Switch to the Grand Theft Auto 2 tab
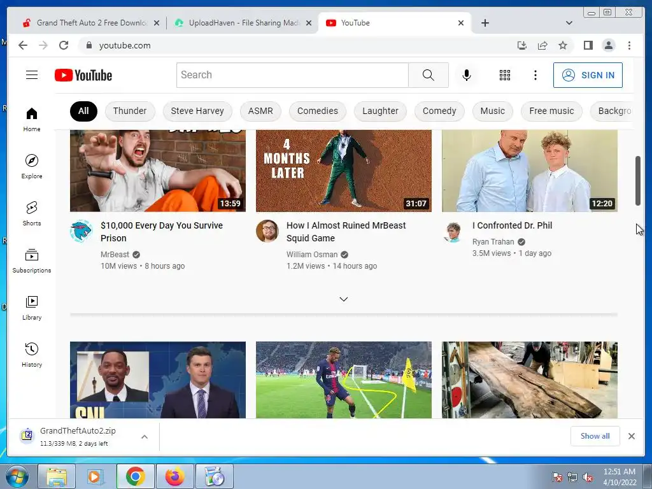652x489 pixels. (90, 23)
